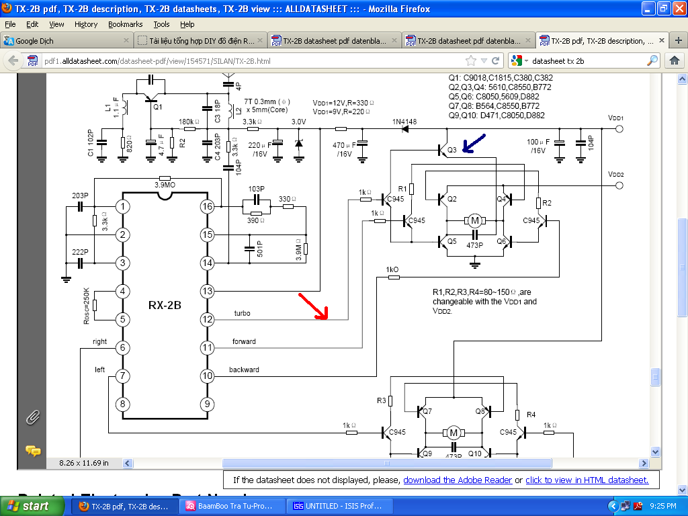Expand the URL bar history dropdown arrow
Image resolution: width=688 pixels, height=516 pixels.
click(484, 60)
